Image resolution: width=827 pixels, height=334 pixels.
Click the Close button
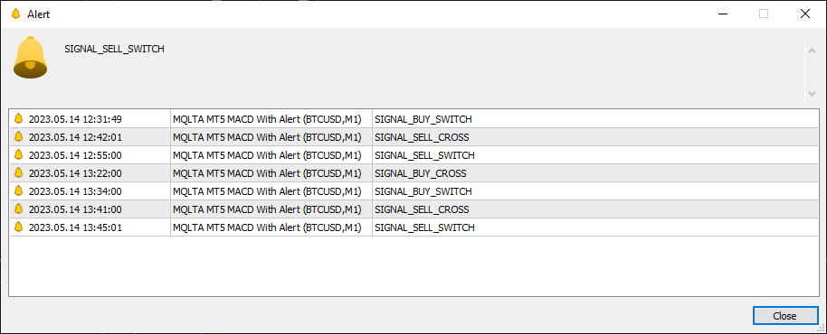coord(784,316)
